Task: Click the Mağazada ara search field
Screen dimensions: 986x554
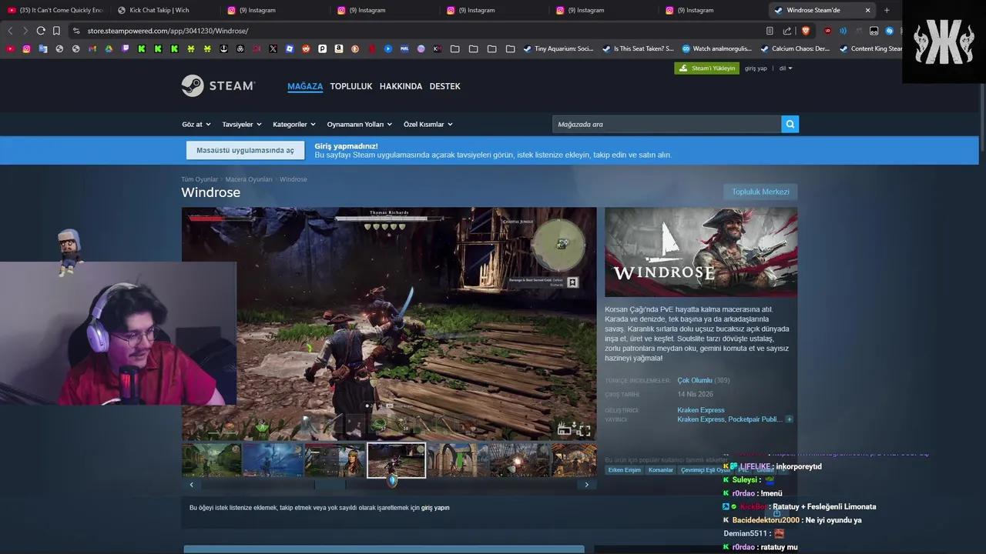Action: (666, 124)
